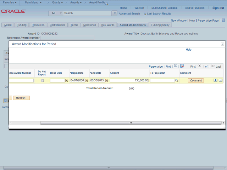
Task: Click Award Profile breadcrumb popup icon
Action: (x=107, y=4)
